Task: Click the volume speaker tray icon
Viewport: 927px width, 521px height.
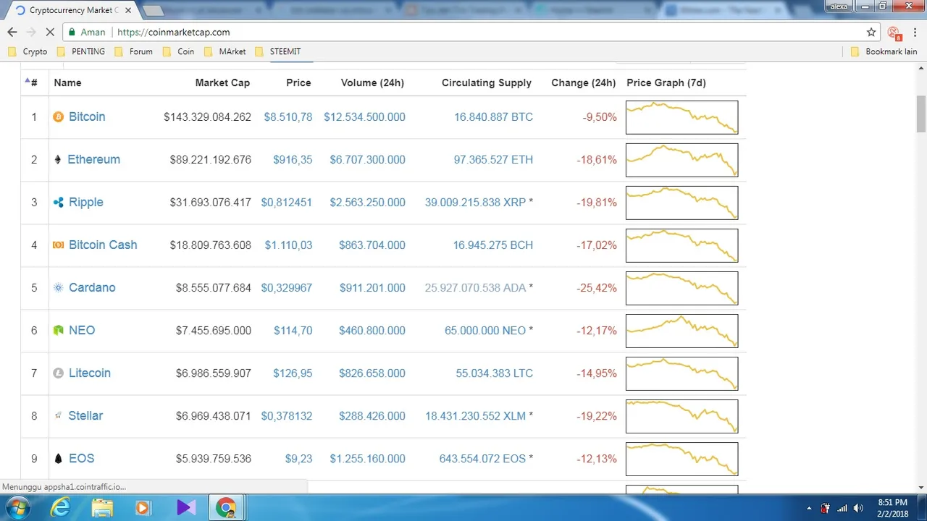Action: coord(859,508)
